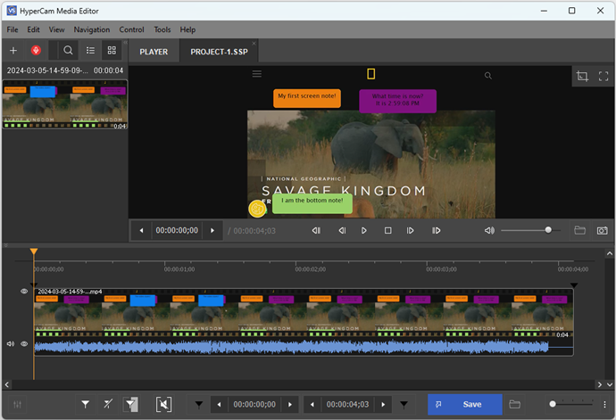Viewport: 616px width, 420px height.
Task: Toggle audio track visibility eye
Action: 24,344
